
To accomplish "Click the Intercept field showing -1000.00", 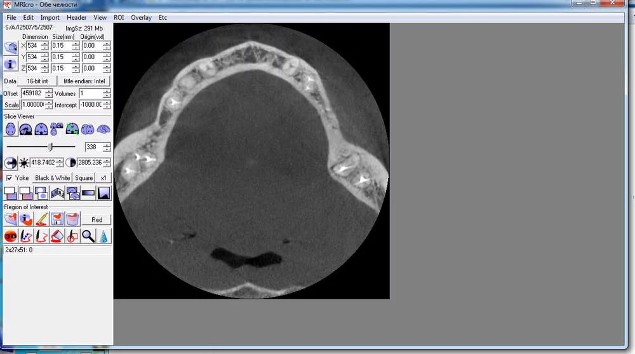I will tap(91, 105).
